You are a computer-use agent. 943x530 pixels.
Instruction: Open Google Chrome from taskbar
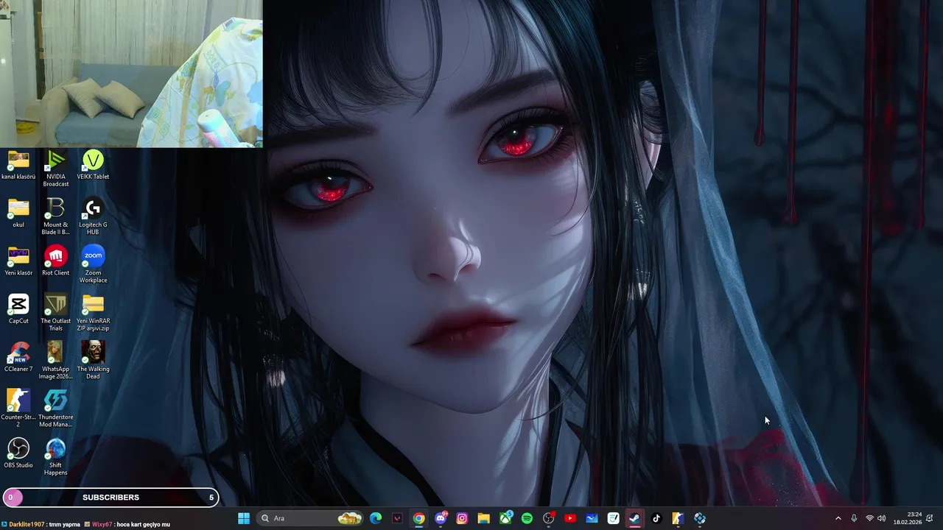tap(418, 518)
